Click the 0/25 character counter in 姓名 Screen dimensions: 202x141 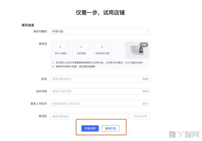point(145,79)
